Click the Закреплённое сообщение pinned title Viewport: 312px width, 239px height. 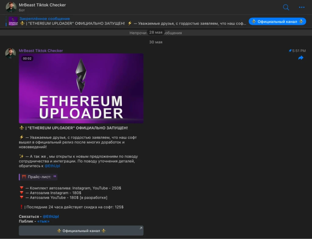pos(44,19)
